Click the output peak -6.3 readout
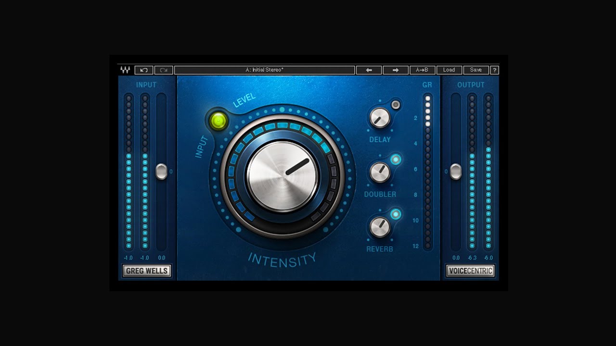The image size is (616, 346). point(472,258)
